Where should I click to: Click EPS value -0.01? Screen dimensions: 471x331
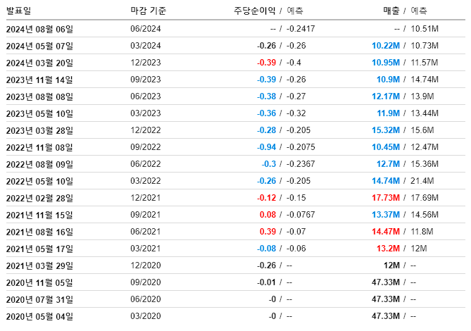pos(266,282)
